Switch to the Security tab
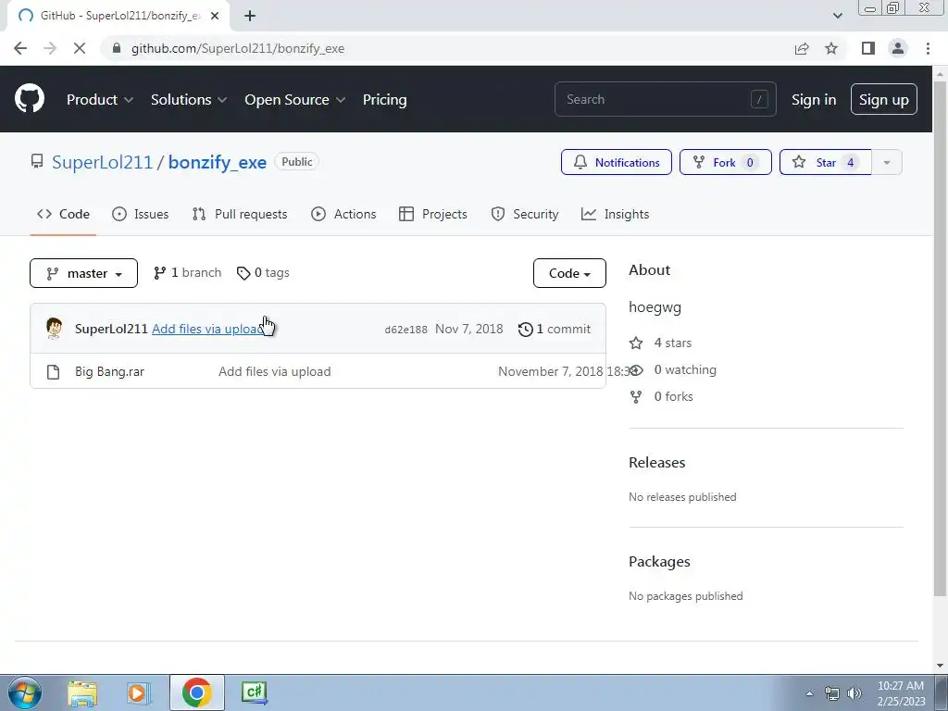Image resolution: width=948 pixels, height=711 pixels. pyautogui.click(x=525, y=214)
